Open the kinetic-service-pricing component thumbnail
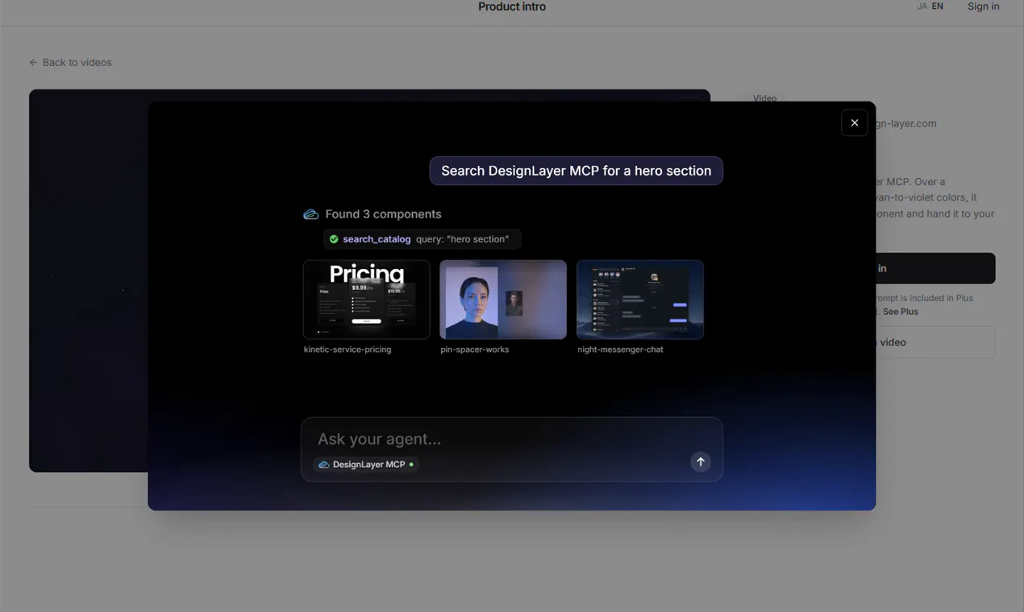The height and width of the screenshot is (612, 1024). [x=366, y=300]
